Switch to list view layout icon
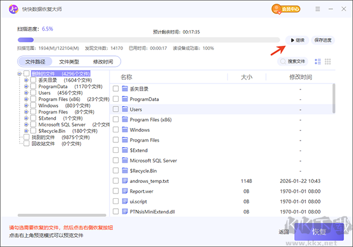Image resolution: width=353 pixels, height=247 pixels. (318, 61)
